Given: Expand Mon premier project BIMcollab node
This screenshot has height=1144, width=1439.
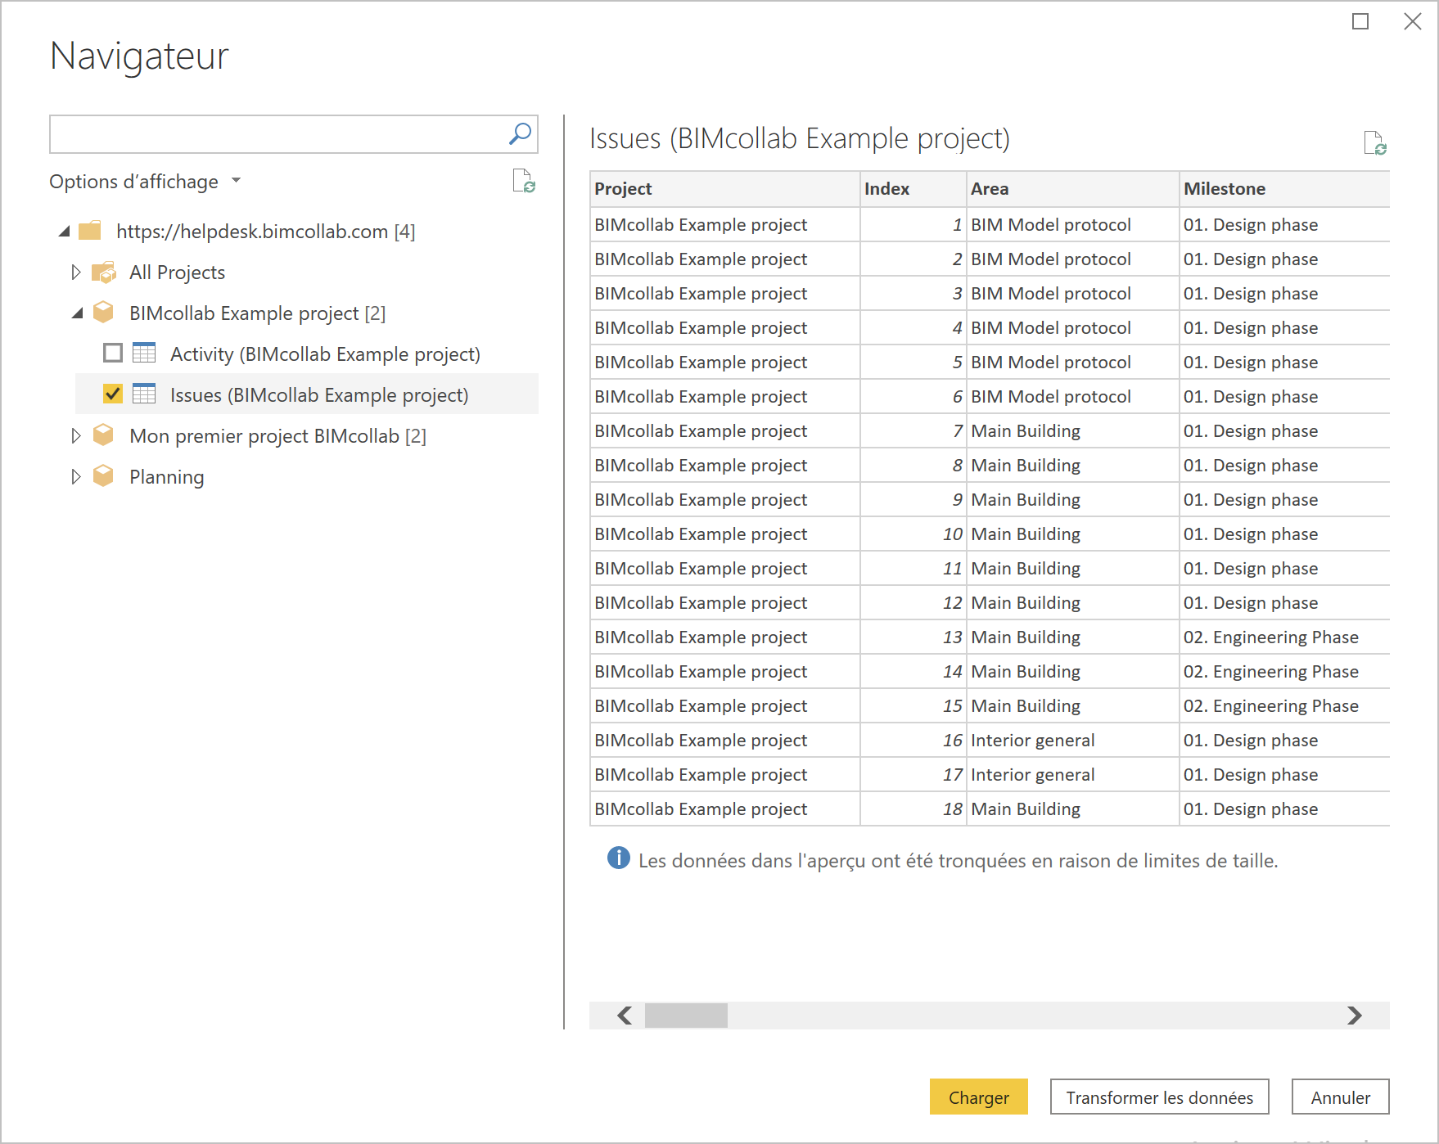Looking at the screenshot, I should pyautogui.click(x=76, y=436).
